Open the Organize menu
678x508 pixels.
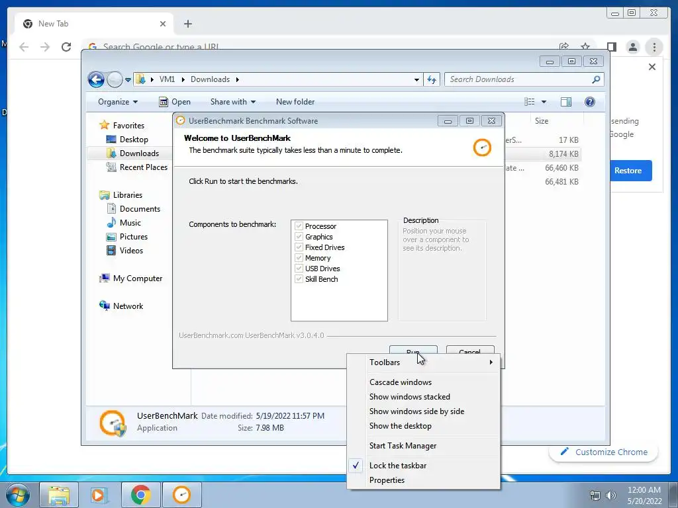(118, 102)
